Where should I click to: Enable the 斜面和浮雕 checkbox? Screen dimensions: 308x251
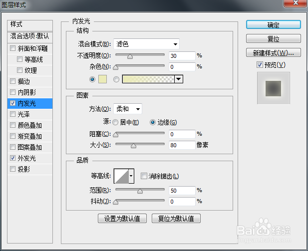click(x=13, y=48)
